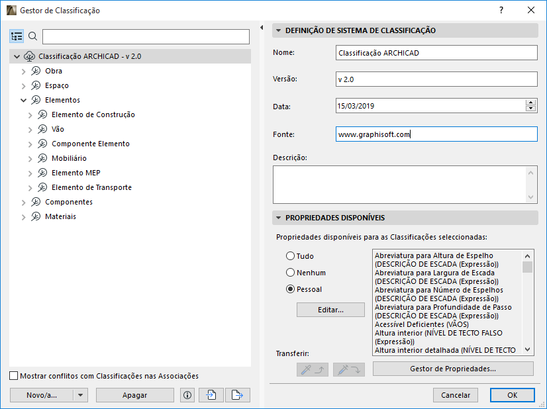Click the Apagar button
547x409 pixels.
tap(134, 394)
